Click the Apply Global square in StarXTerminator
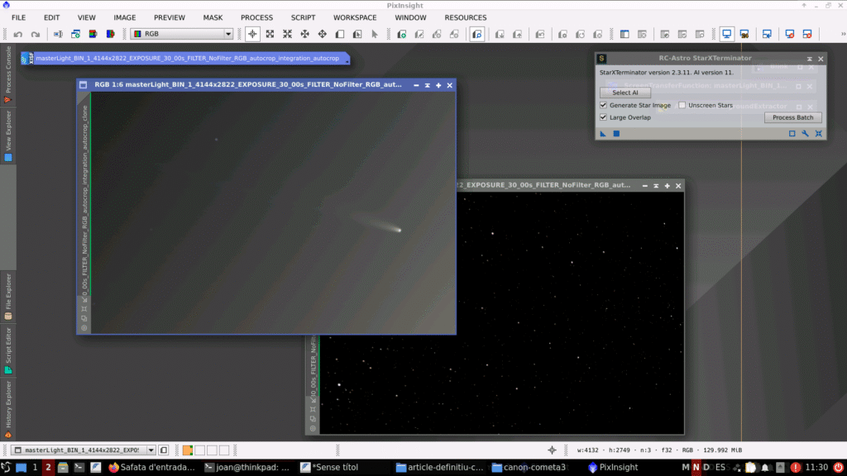The height and width of the screenshot is (476, 847). [616, 133]
